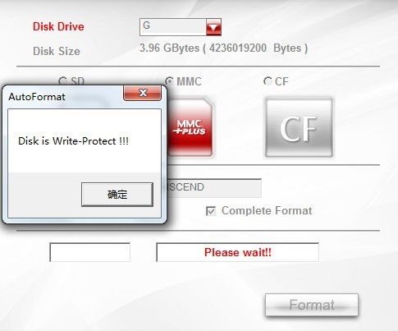Click the 3.96 GBytes disk size text
The image size is (398, 331).
click(x=223, y=48)
